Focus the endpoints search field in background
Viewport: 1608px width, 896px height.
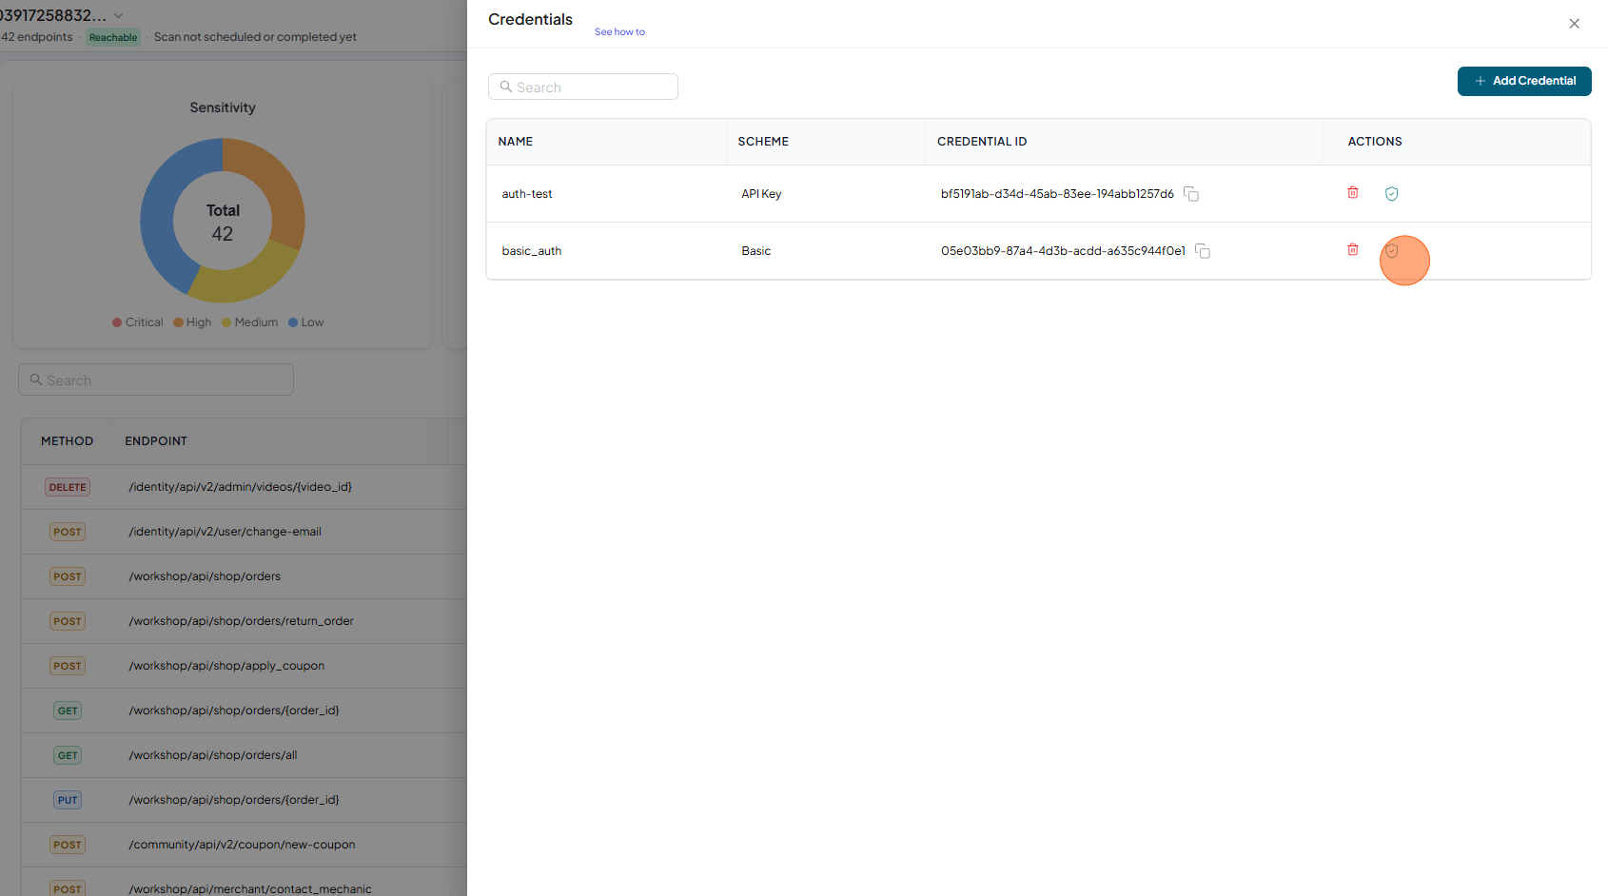[x=156, y=380]
